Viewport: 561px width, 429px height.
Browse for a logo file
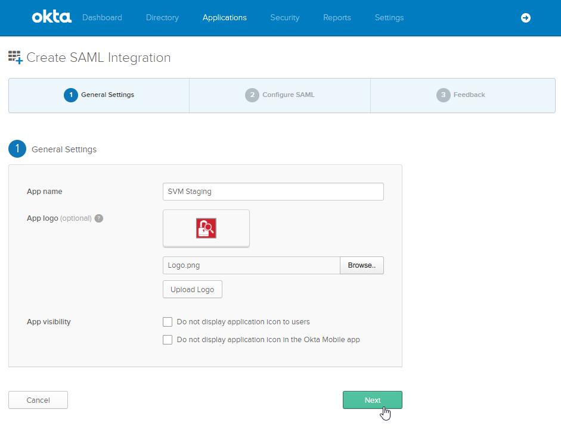click(362, 265)
